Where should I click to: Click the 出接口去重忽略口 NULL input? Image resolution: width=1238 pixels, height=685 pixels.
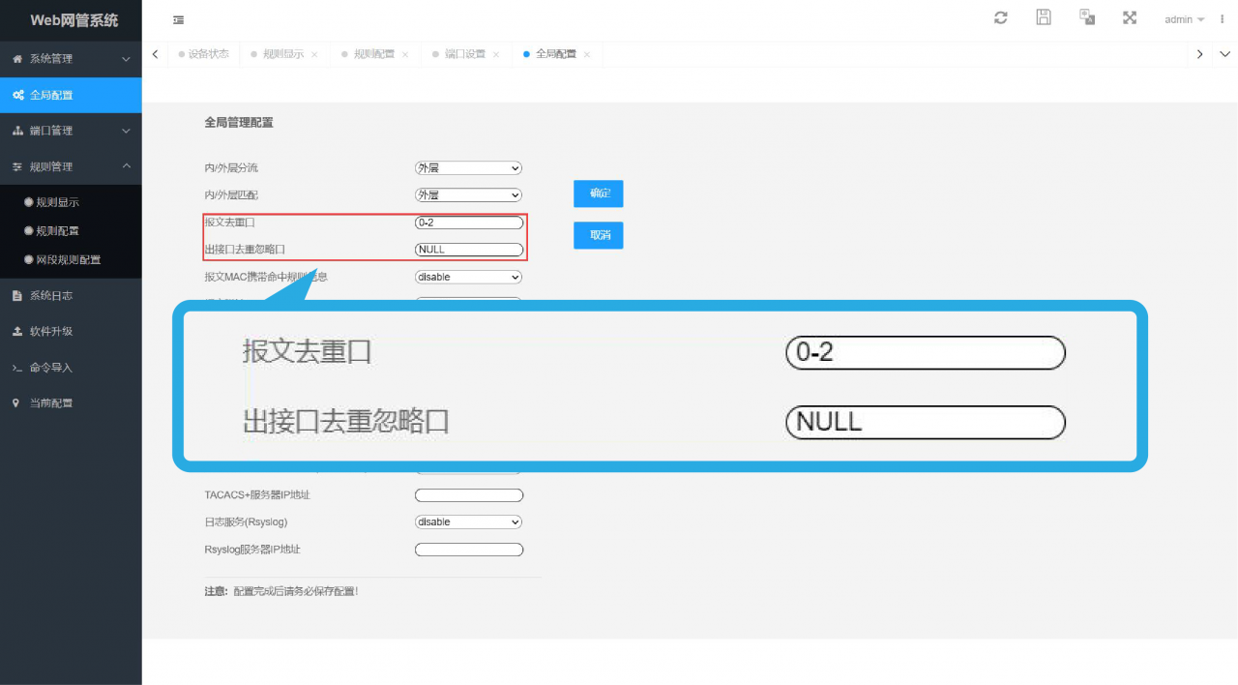click(x=469, y=250)
